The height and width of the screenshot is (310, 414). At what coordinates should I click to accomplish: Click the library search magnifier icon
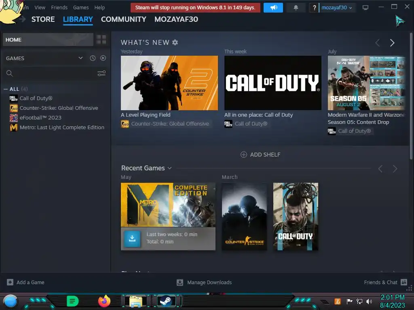click(10, 73)
